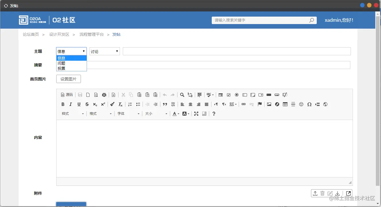Toggle italic formatting in the editor
Image resolution: width=381 pixels, height=207 pixels.
click(71, 104)
